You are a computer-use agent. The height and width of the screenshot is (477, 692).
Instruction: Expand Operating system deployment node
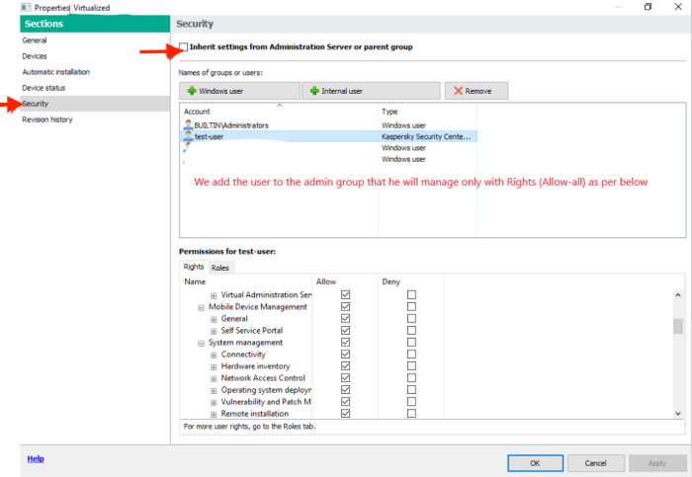point(214,391)
